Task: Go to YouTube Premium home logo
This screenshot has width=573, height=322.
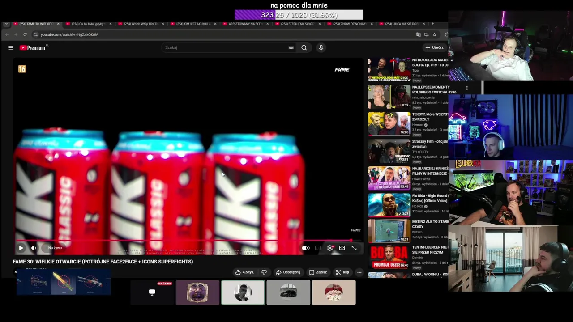Action: pos(34,47)
